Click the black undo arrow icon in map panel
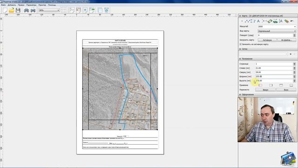The image size is (298, 168). [292, 21]
